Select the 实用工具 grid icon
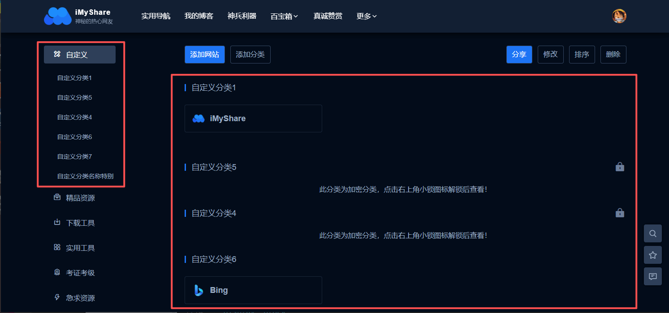 pos(57,247)
